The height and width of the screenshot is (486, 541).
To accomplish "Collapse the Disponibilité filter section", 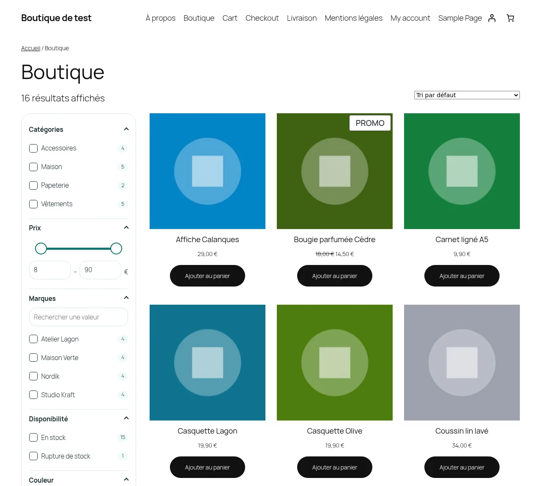I will [x=126, y=418].
